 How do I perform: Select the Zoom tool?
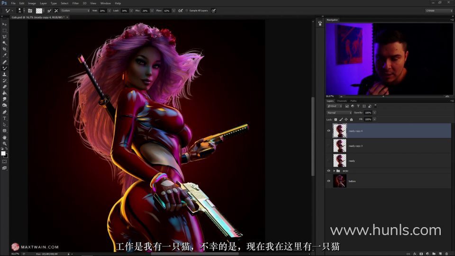point(4,143)
